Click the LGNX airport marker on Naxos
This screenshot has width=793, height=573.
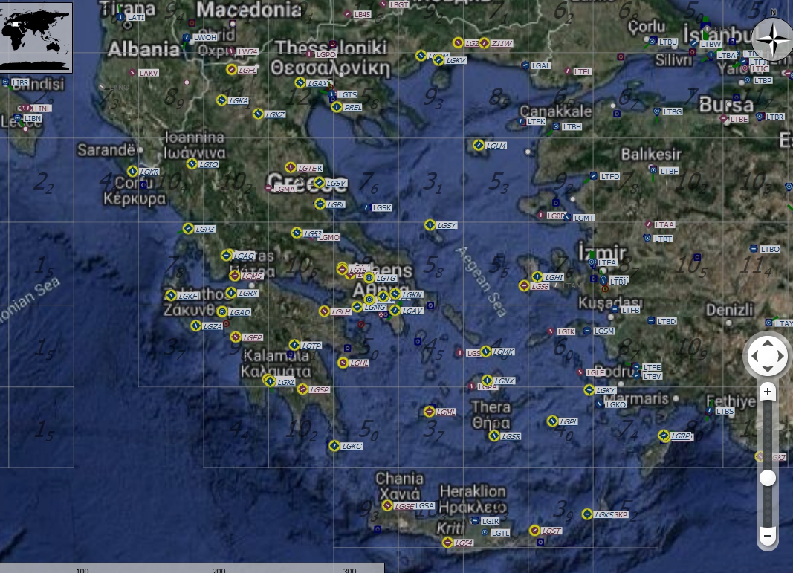487,380
